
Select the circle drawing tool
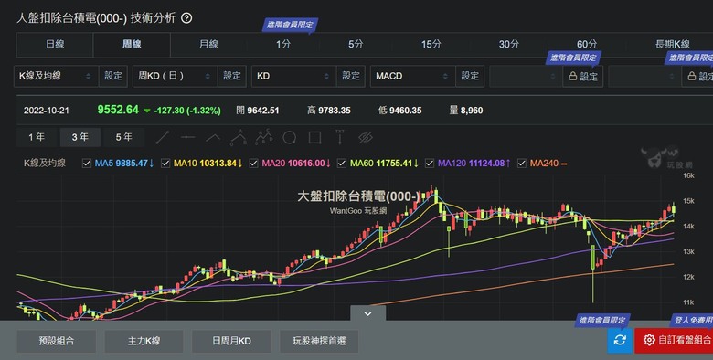289,137
